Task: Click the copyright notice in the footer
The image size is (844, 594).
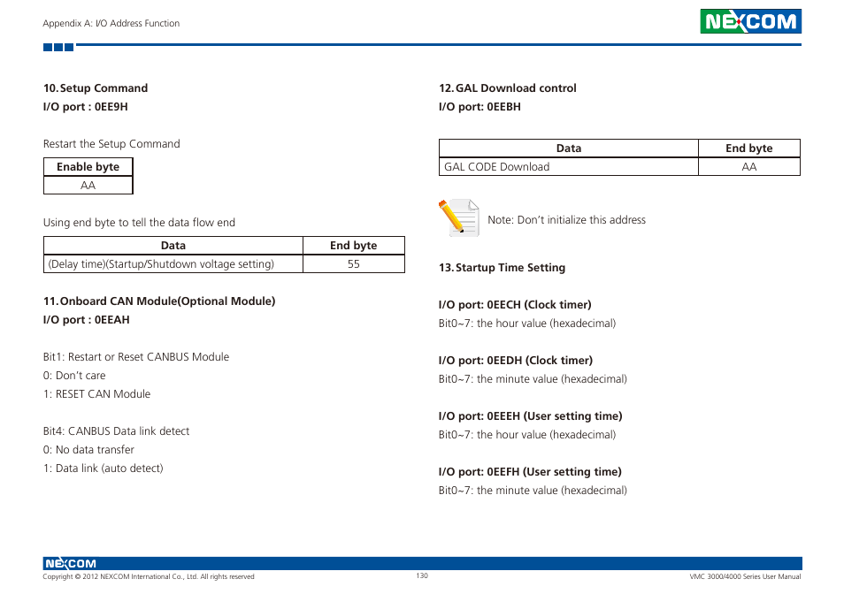Action: coord(149,577)
